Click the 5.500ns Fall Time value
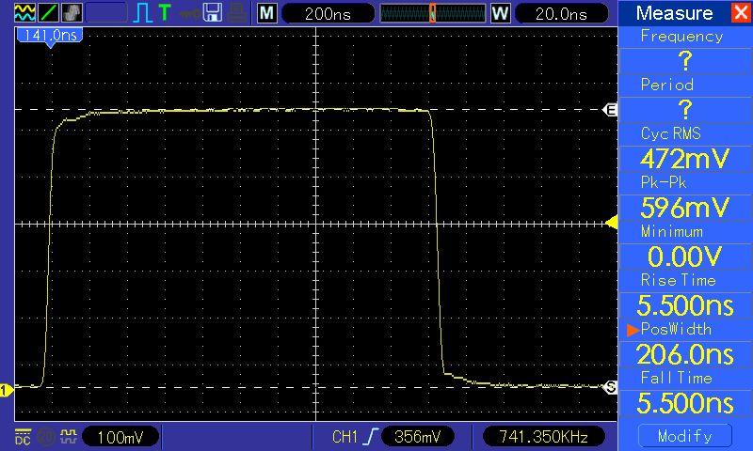 click(x=685, y=403)
